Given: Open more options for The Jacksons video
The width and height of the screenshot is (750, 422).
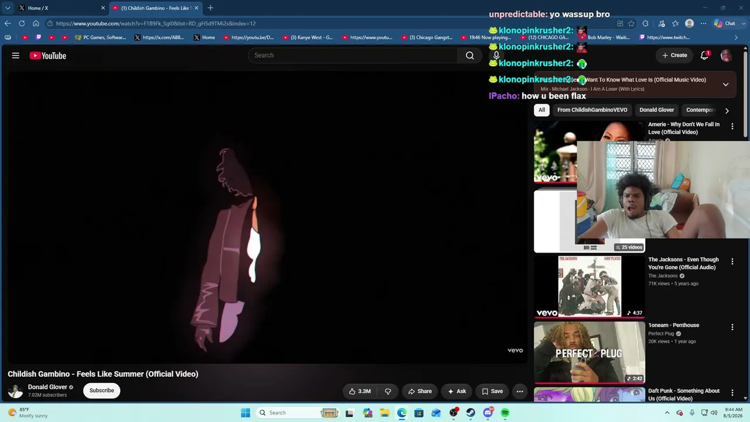Looking at the screenshot, I should pyautogui.click(x=732, y=261).
